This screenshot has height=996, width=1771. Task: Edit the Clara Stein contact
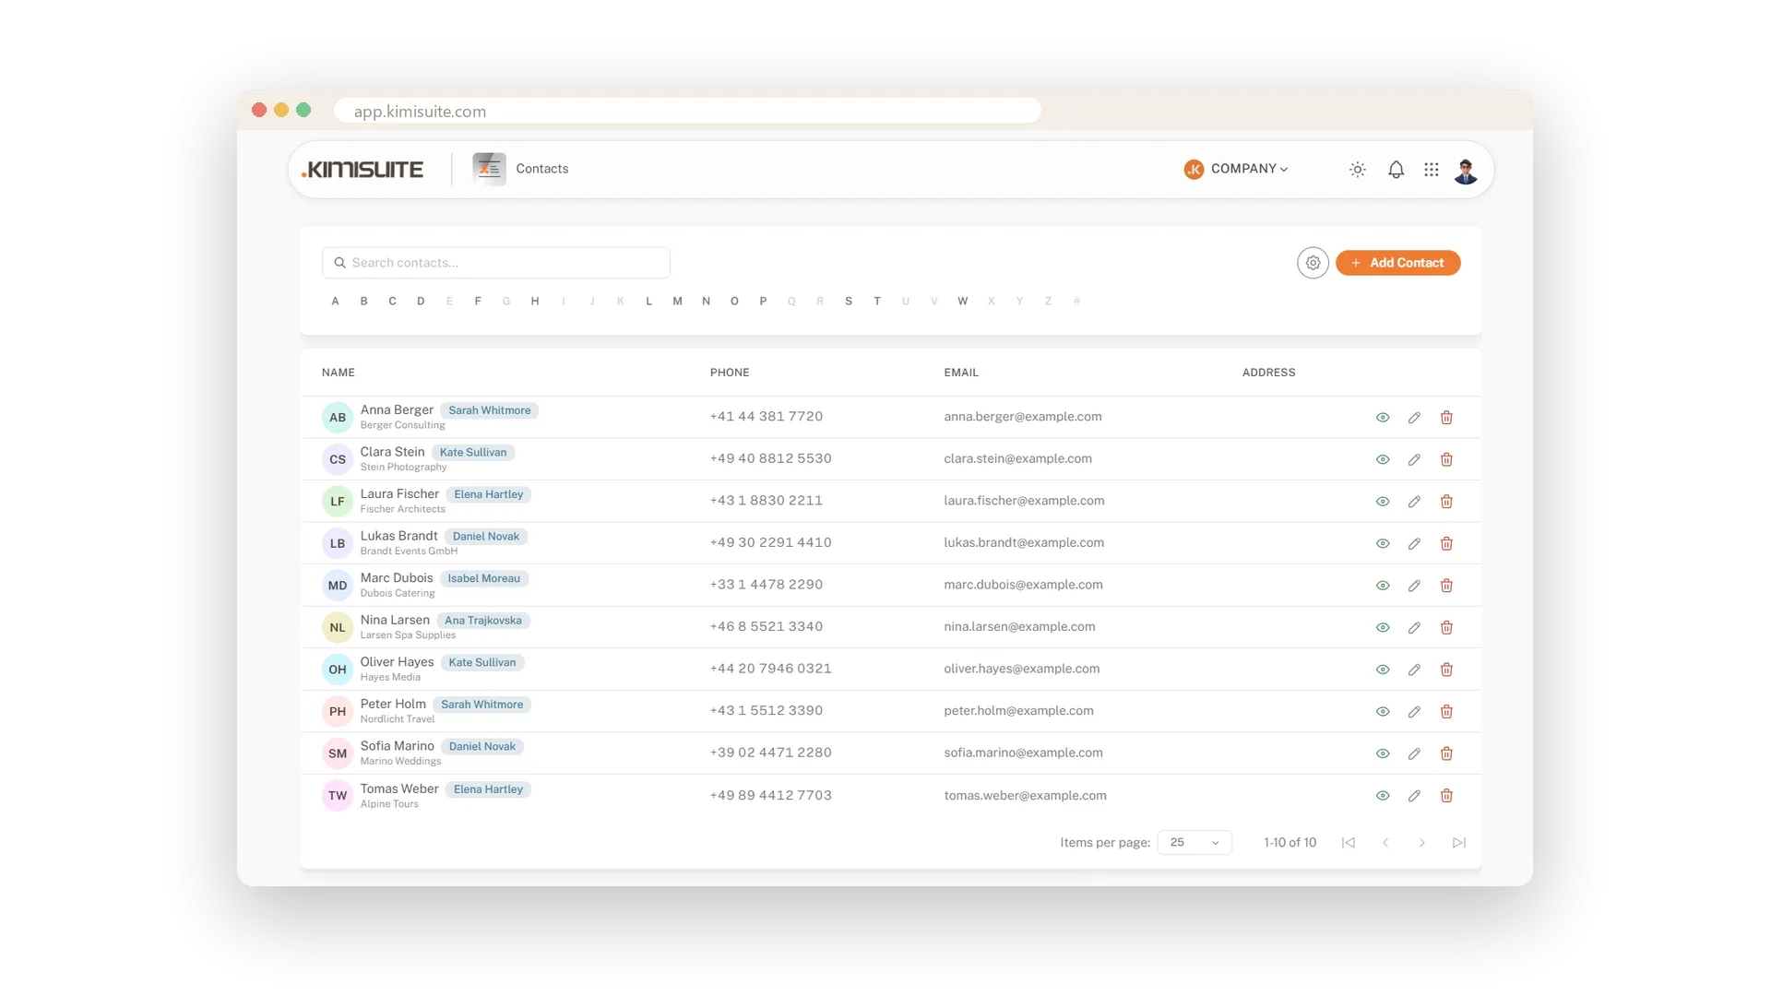[x=1414, y=459]
